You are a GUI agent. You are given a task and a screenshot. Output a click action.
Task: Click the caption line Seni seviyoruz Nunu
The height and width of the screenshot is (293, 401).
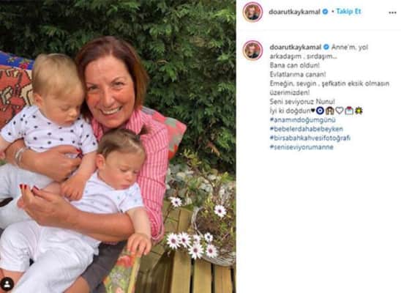coord(302,102)
